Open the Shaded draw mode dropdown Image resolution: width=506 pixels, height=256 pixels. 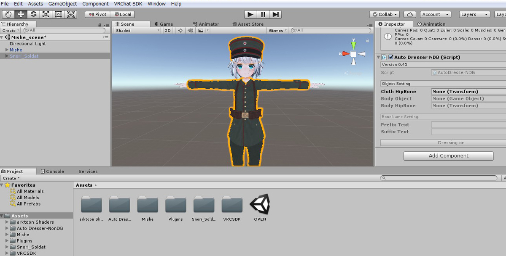coord(137,31)
